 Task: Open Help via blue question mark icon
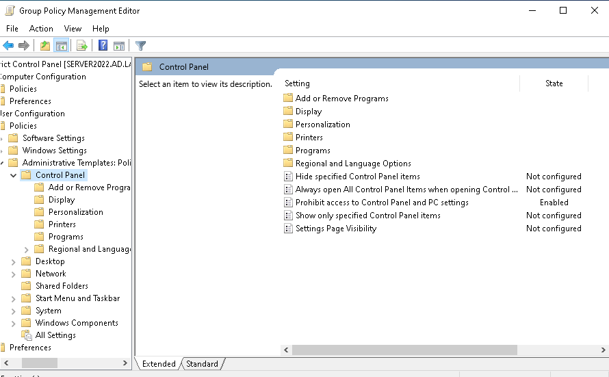point(103,46)
